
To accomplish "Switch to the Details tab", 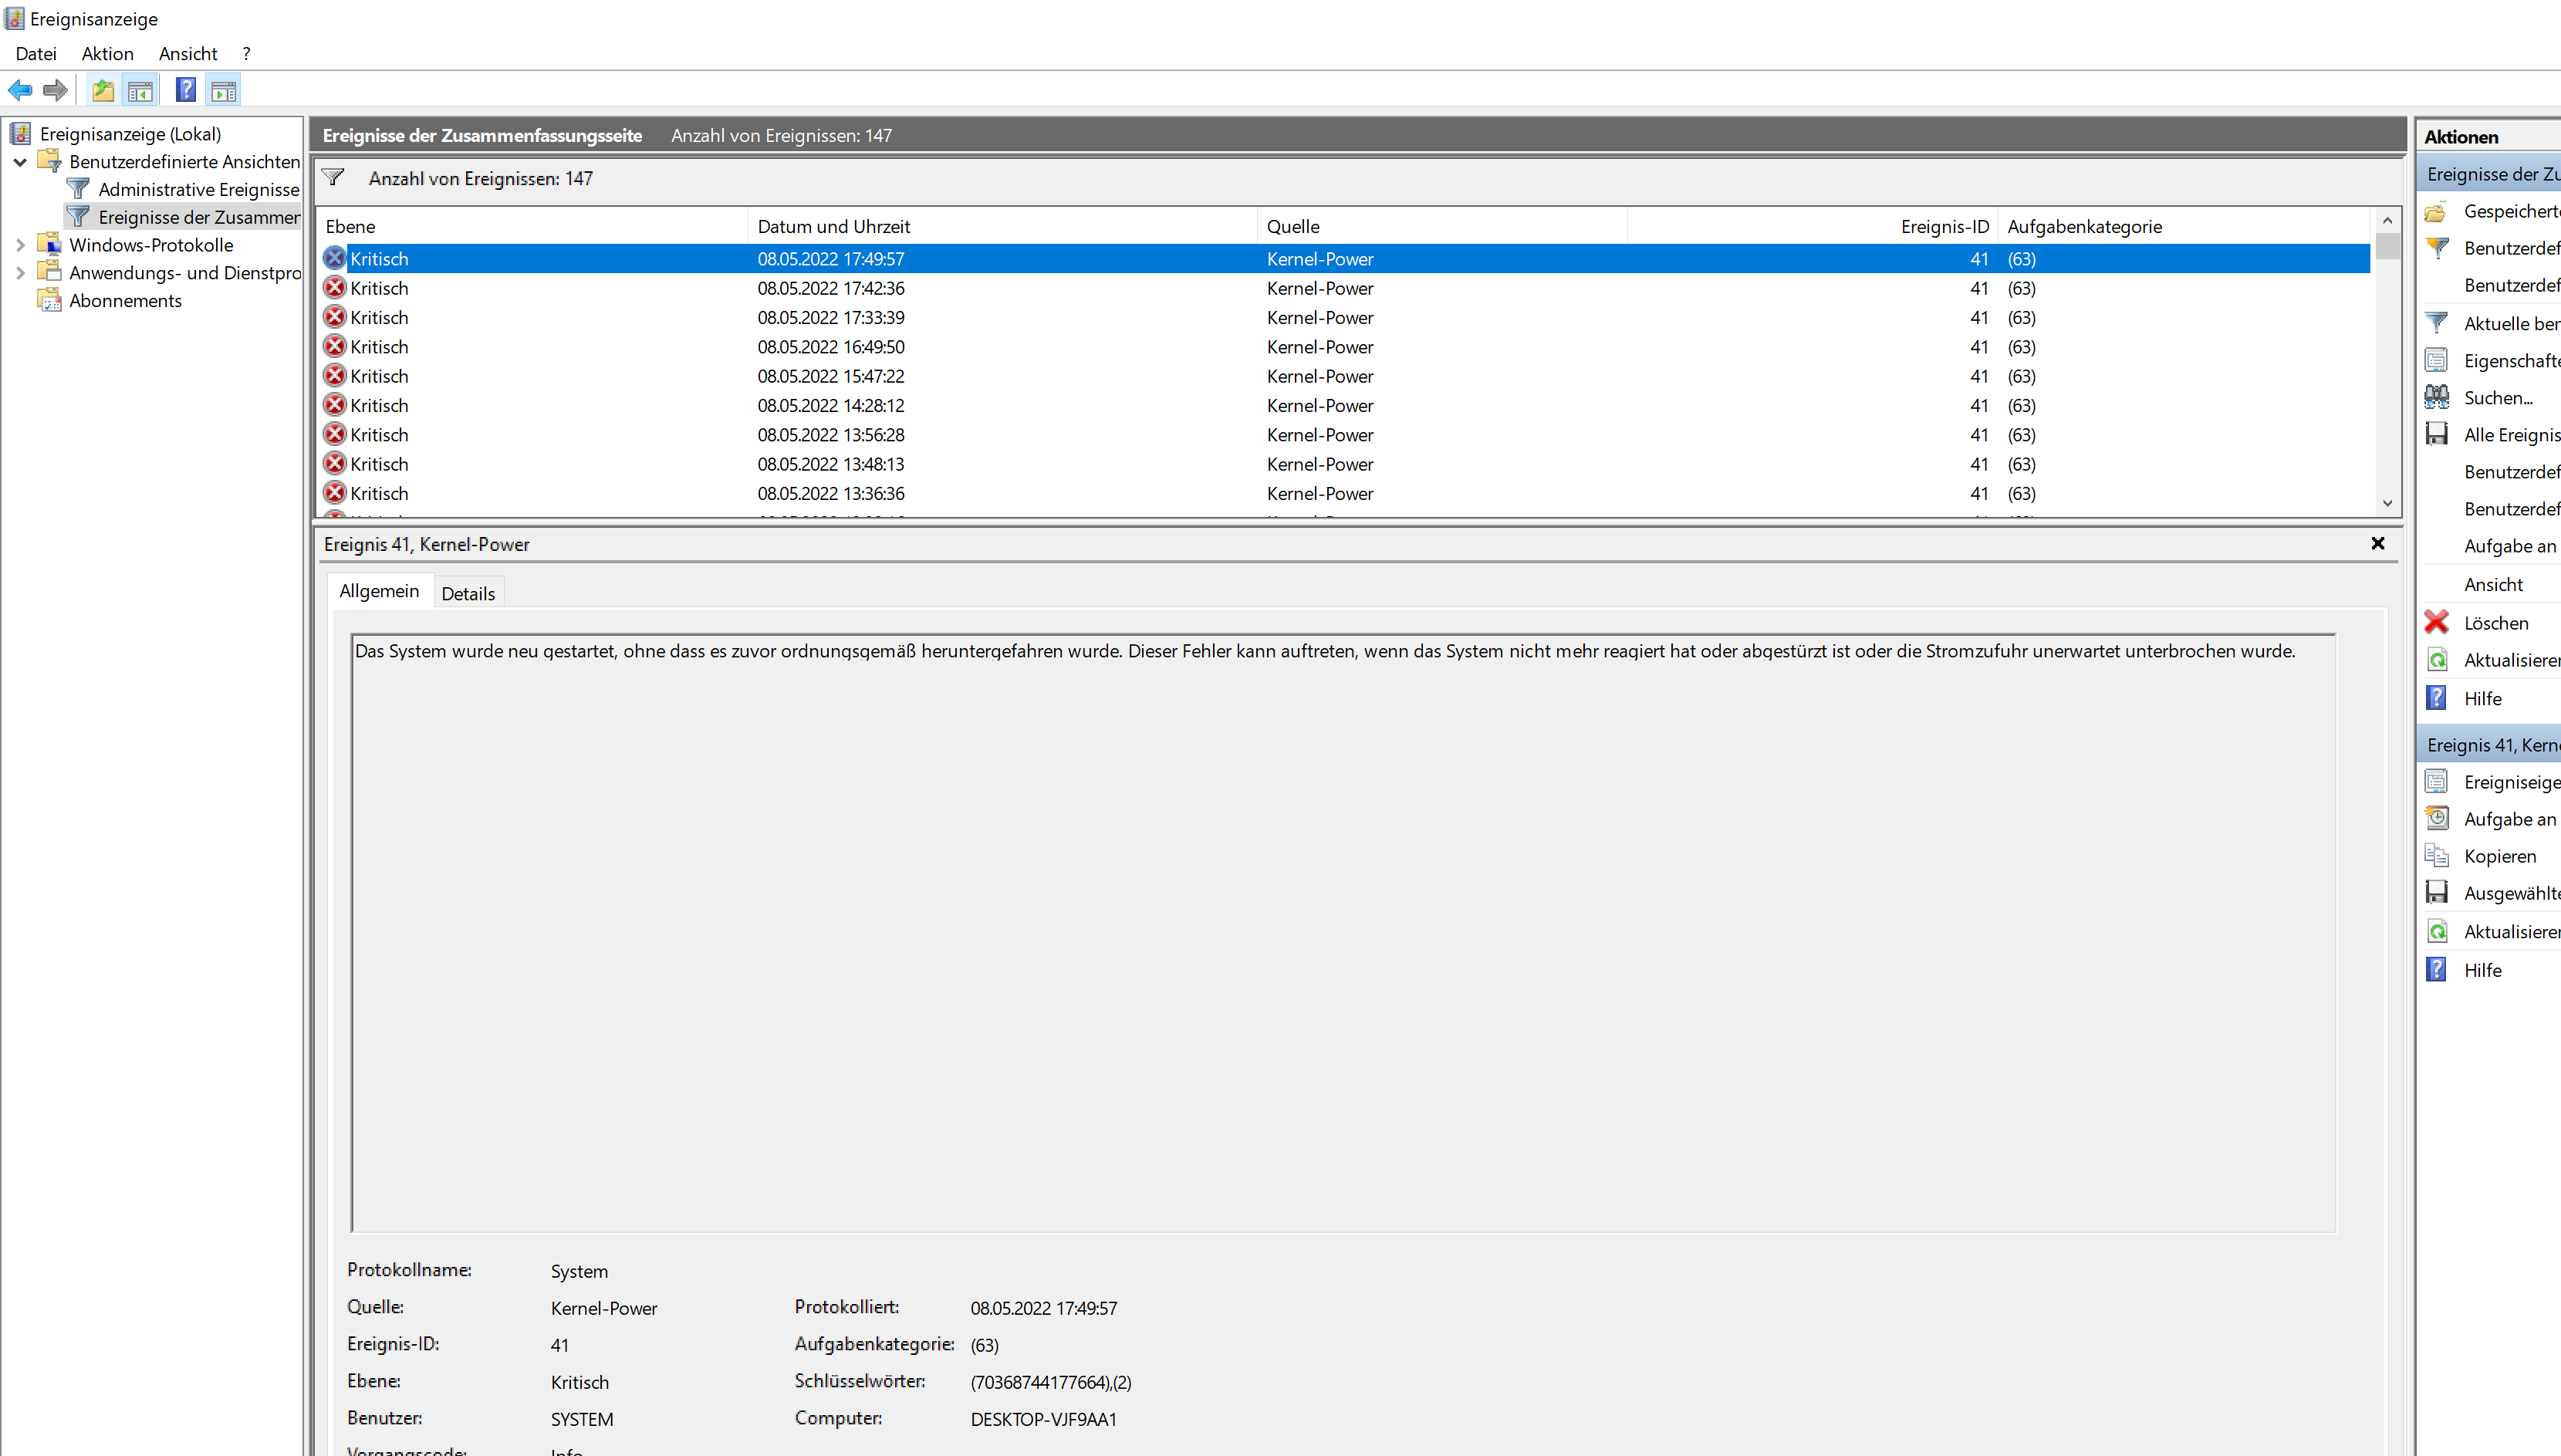I will tap(468, 593).
